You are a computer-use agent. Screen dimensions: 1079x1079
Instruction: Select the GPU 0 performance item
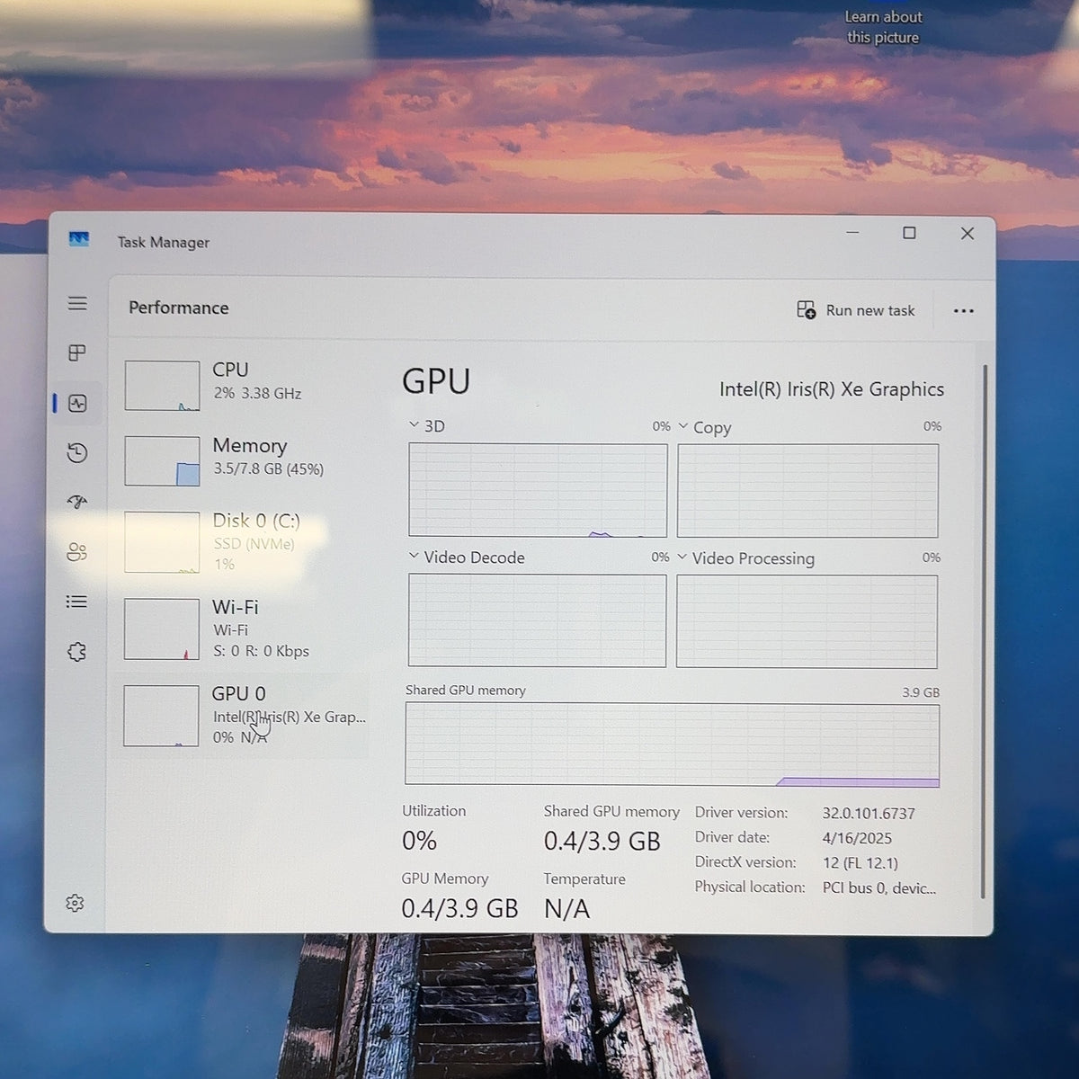(241, 716)
